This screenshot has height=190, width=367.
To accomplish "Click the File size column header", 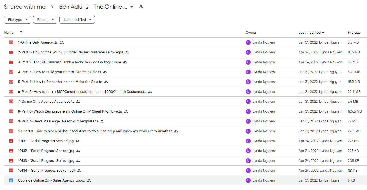I will [x=354, y=32].
